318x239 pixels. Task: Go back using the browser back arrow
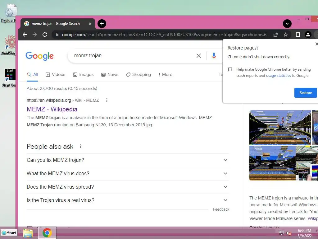tap(25, 35)
